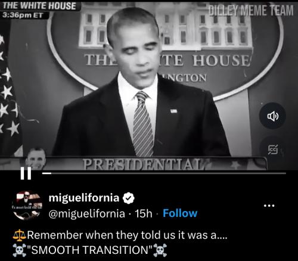Screen dimensions: 298x261
Task: Click the 3:36pm ET time overlay
Action: (x=23, y=15)
